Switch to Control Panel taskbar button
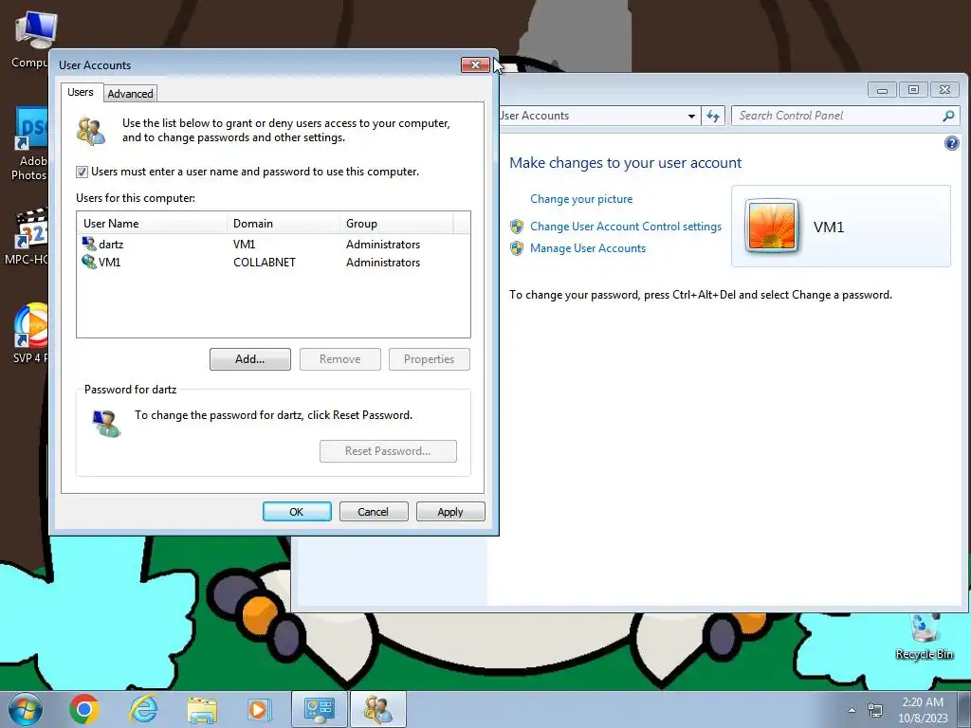971x728 pixels. pyautogui.click(x=320, y=709)
